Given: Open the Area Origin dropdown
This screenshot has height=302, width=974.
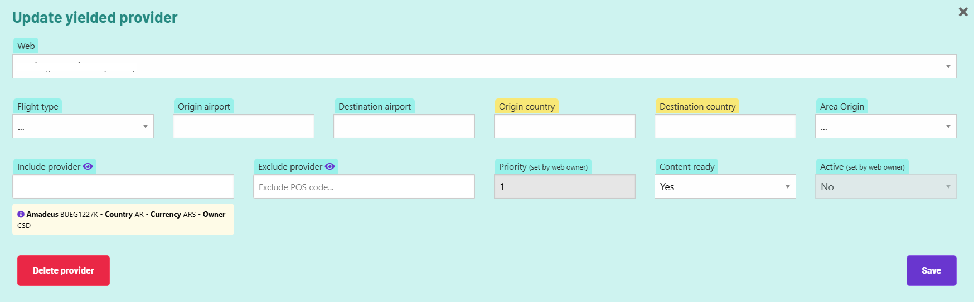Looking at the screenshot, I should point(885,126).
